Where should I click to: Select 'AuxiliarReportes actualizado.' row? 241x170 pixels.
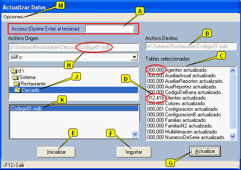click(187, 81)
